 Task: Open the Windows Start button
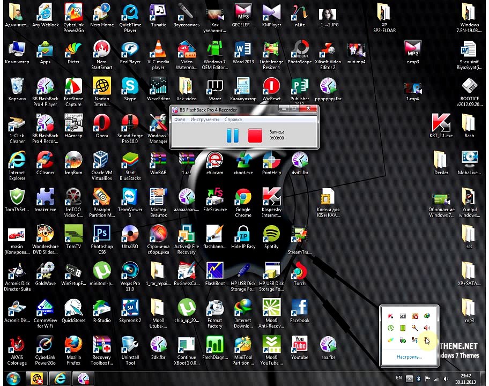tap(13, 378)
